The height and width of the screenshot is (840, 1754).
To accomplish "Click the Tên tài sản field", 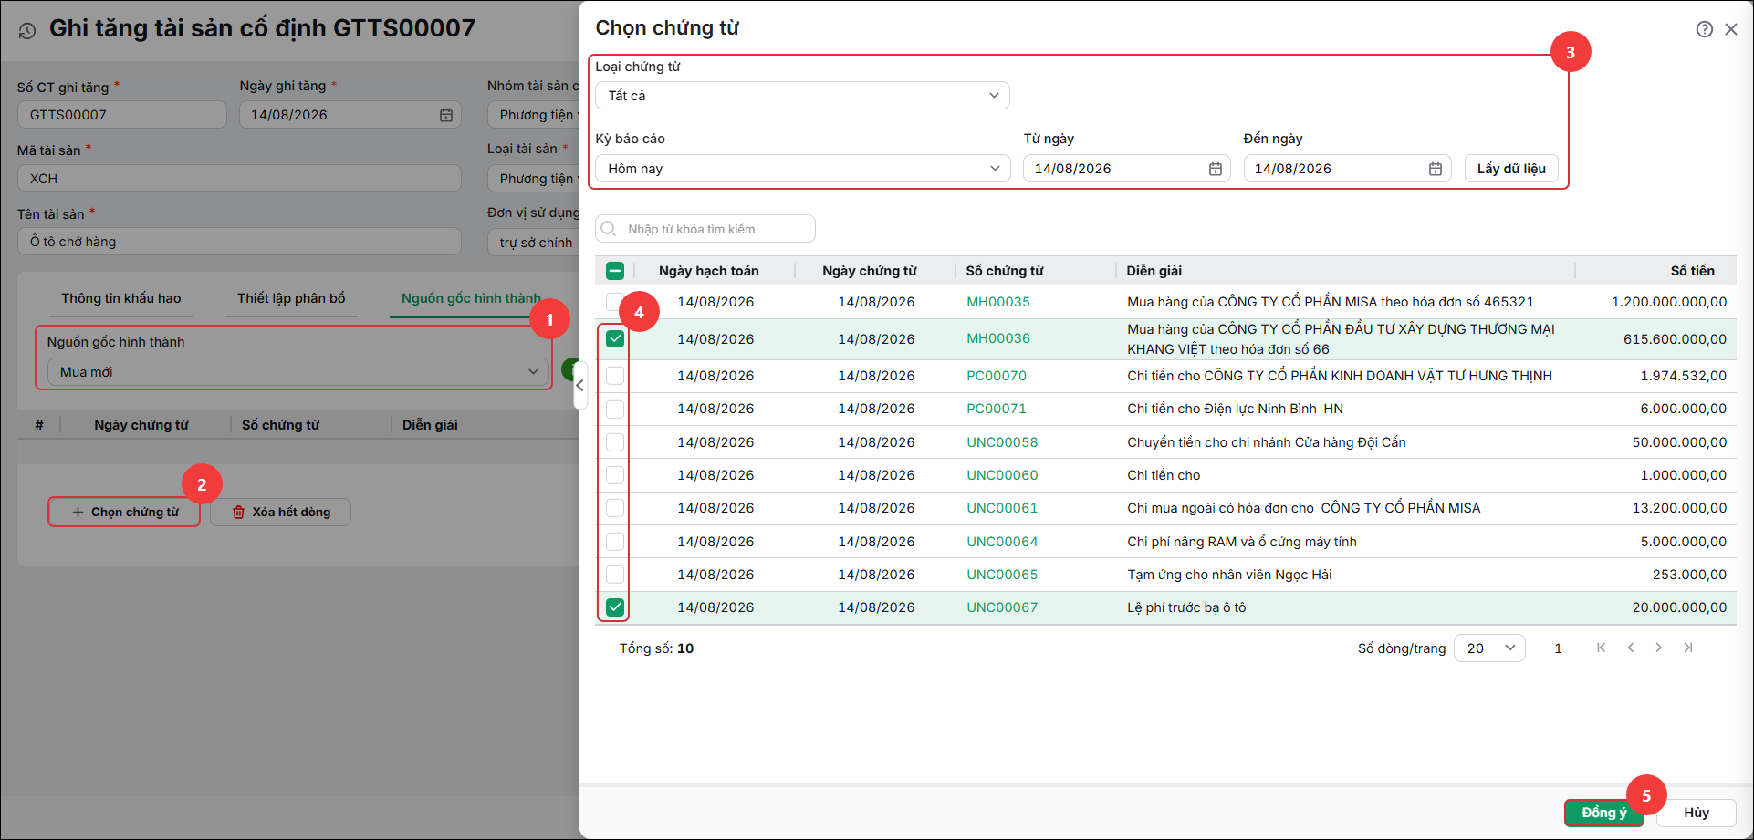I will 239,242.
